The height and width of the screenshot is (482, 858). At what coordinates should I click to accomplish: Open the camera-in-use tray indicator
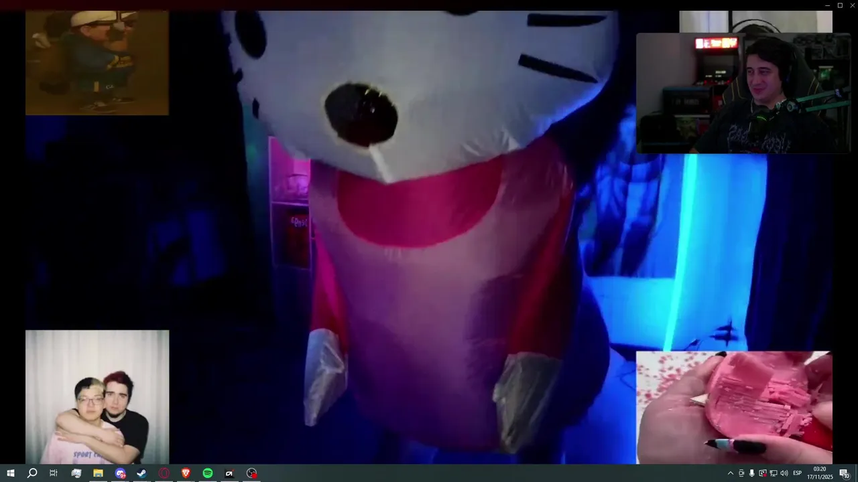(741, 473)
